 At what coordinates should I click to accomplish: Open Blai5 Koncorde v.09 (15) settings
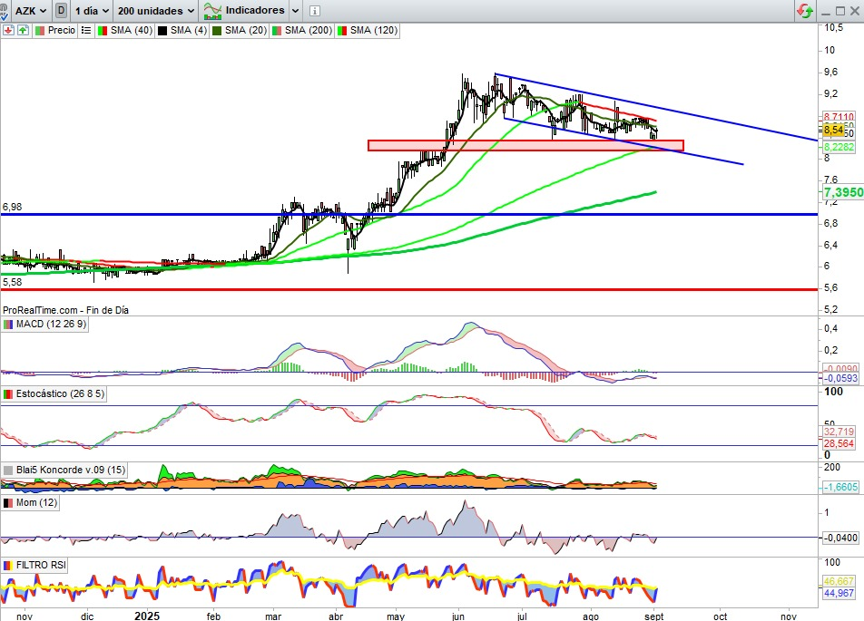point(64,470)
